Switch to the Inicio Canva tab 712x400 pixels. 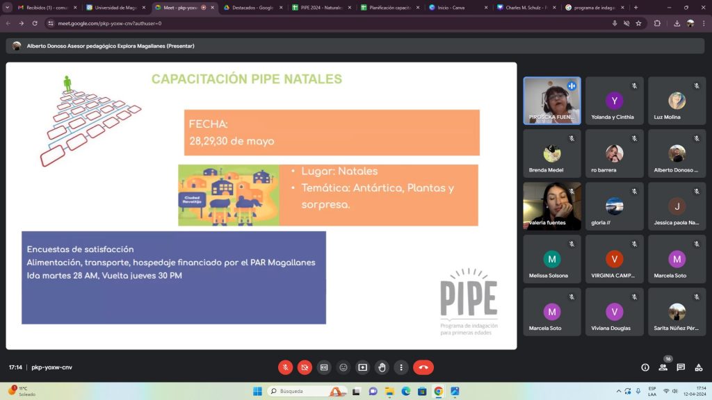click(x=451, y=8)
